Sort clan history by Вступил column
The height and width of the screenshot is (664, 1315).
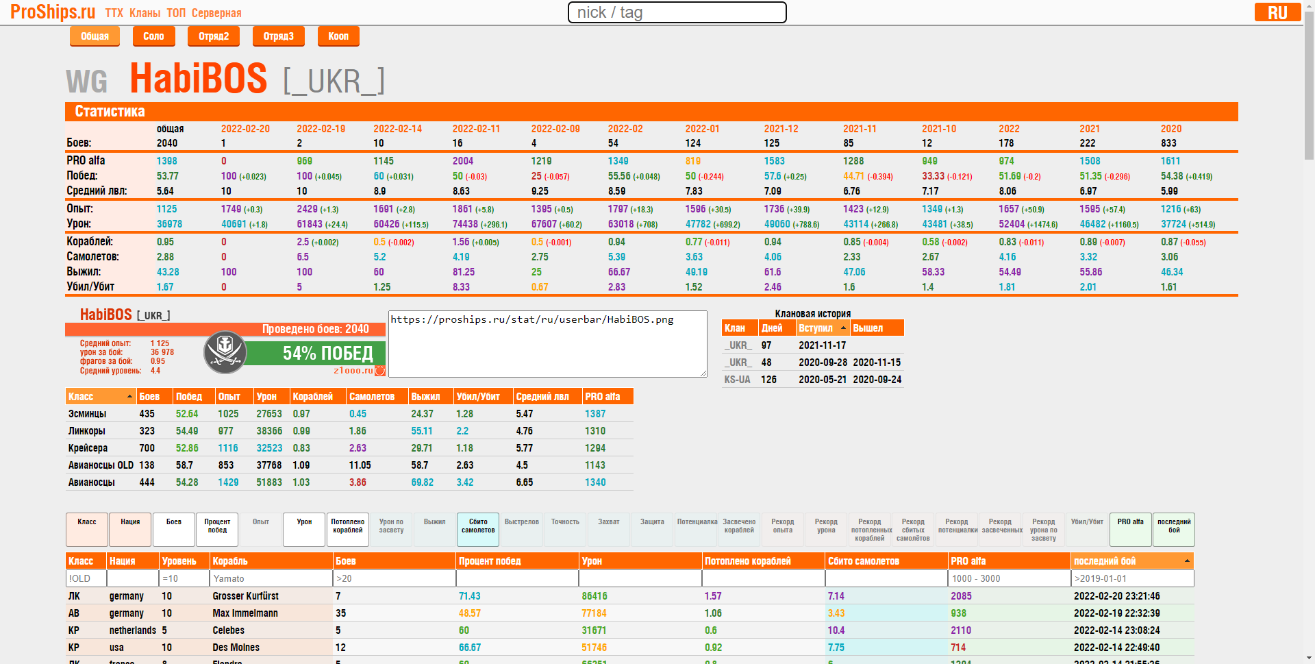[x=823, y=328]
